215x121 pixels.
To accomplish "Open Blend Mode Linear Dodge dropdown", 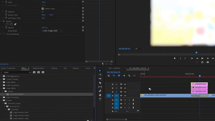I will [52, 31].
